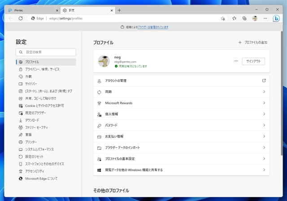
Task: Expand the お支払い情報 row chevron
Action: (264, 137)
